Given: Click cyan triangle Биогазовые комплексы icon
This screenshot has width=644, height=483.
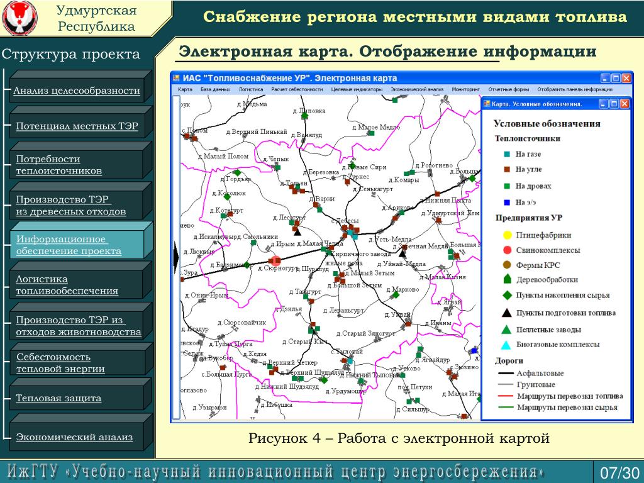Looking at the screenshot, I should point(506,345).
